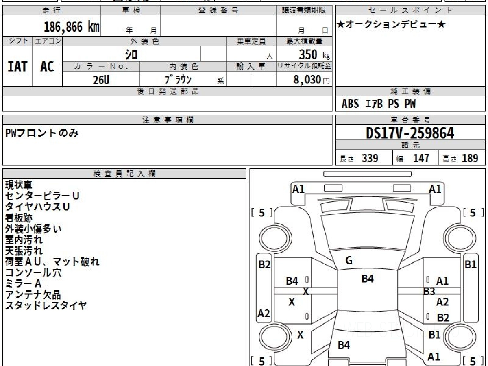Click the B2 mark on the left side sill
The image size is (488, 366).
click(264, 265)
